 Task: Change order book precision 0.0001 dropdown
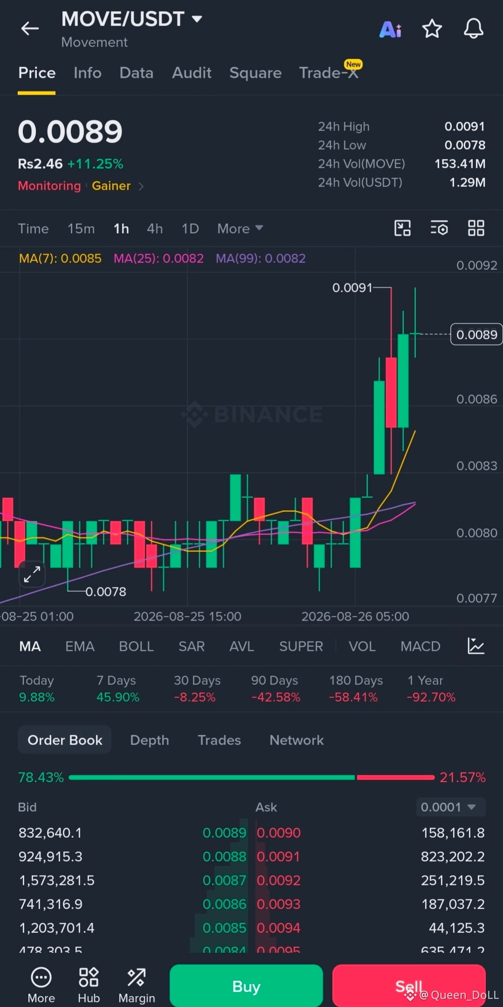(451, 807)
